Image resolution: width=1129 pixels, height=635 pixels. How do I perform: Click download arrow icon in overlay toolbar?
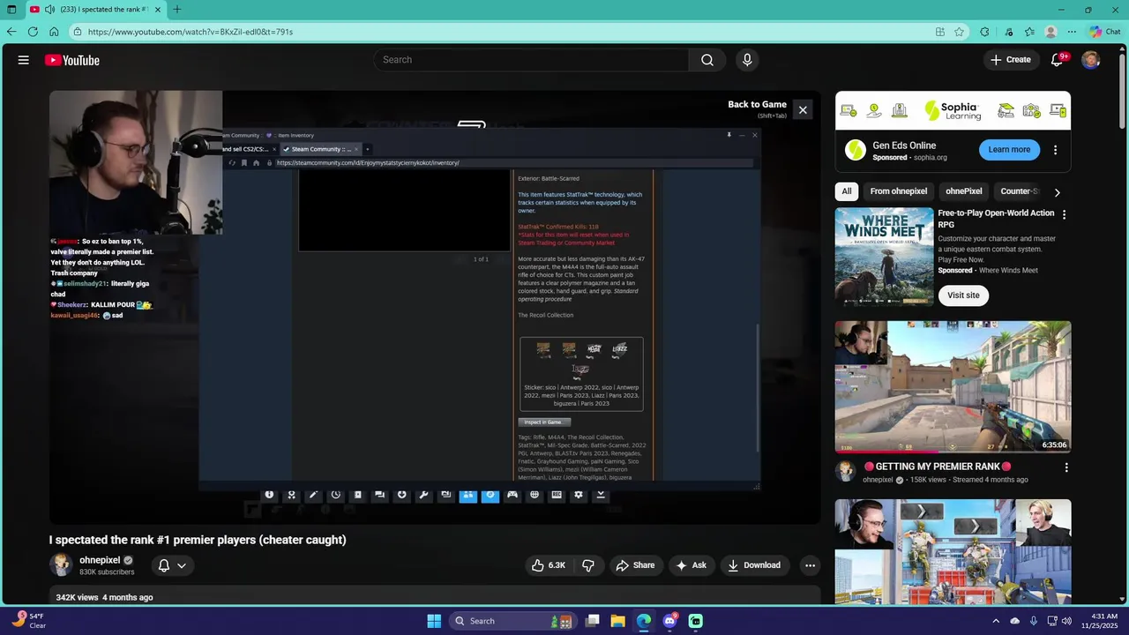click(x=401, y=495)
